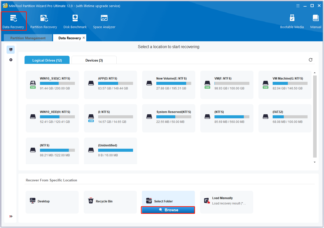Select VM(F: NTFS) drive icon

tap(207, 84)
